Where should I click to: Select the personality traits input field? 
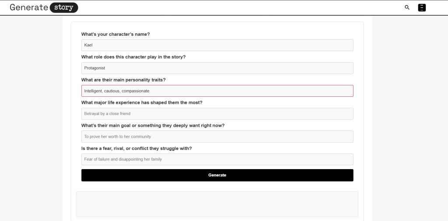coord(217,91)
